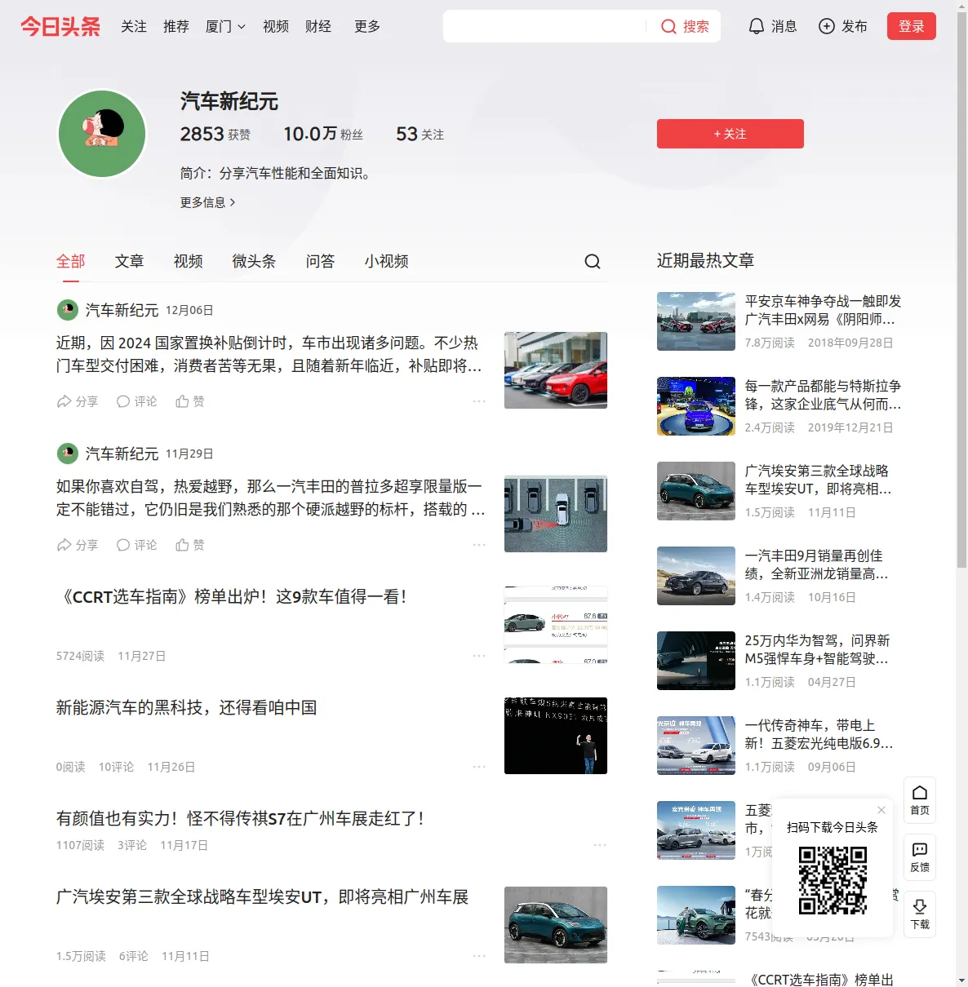968x987 pixels.
Task: Click the download QR code image
Action: pyautogui.click(x=833, y=880)
